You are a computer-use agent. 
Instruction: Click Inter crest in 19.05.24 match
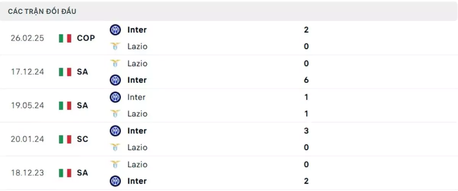[115, 97]
